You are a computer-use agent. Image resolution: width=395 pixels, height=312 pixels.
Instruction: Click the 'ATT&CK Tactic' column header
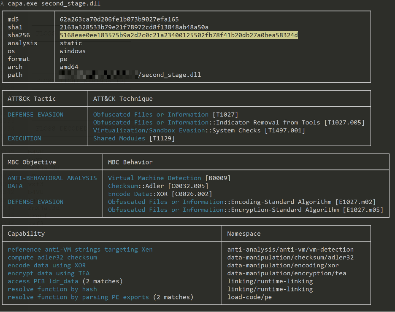(x=32, y=99)
